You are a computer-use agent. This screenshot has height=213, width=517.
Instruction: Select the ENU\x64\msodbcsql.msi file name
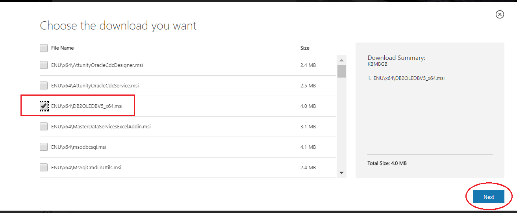(79, 147)
